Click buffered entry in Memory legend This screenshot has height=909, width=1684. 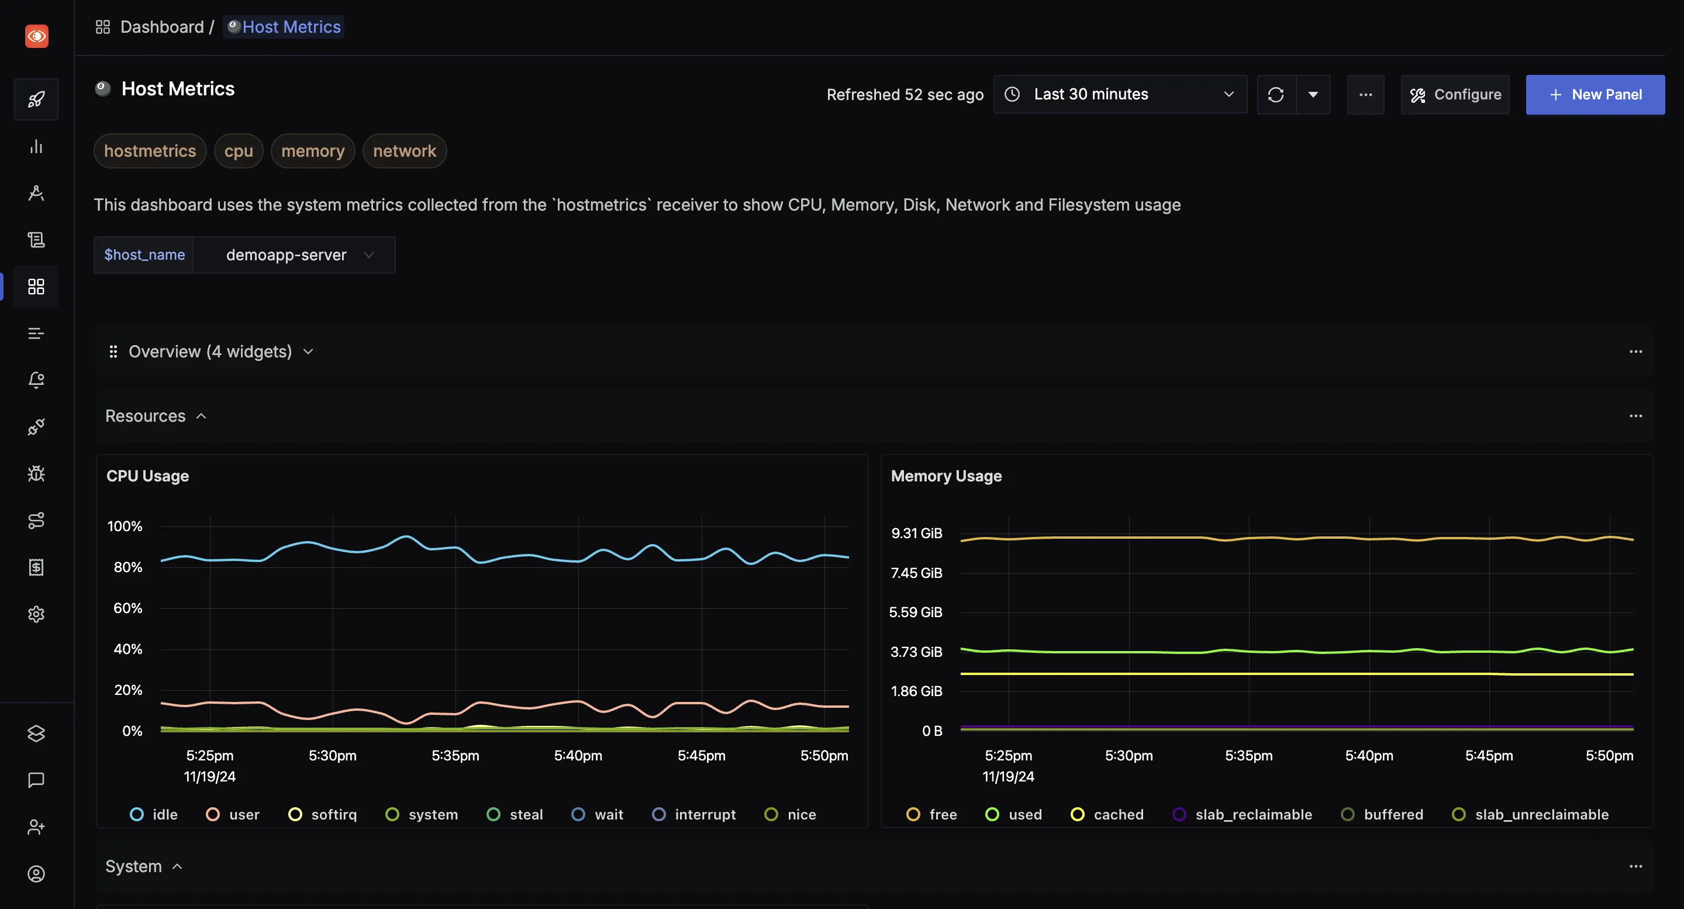1382,815
